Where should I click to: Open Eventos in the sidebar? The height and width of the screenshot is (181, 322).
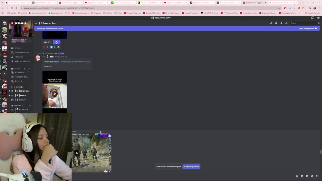coord(18,48)
